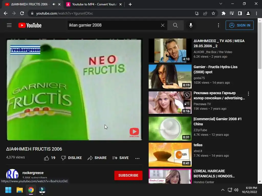The width and height of the screenshot is (262, 196).
Task: Open Fructis Hydra-Liss 0:19 video thumbnail
Action: pyautogui.click(x=170, y=77)
